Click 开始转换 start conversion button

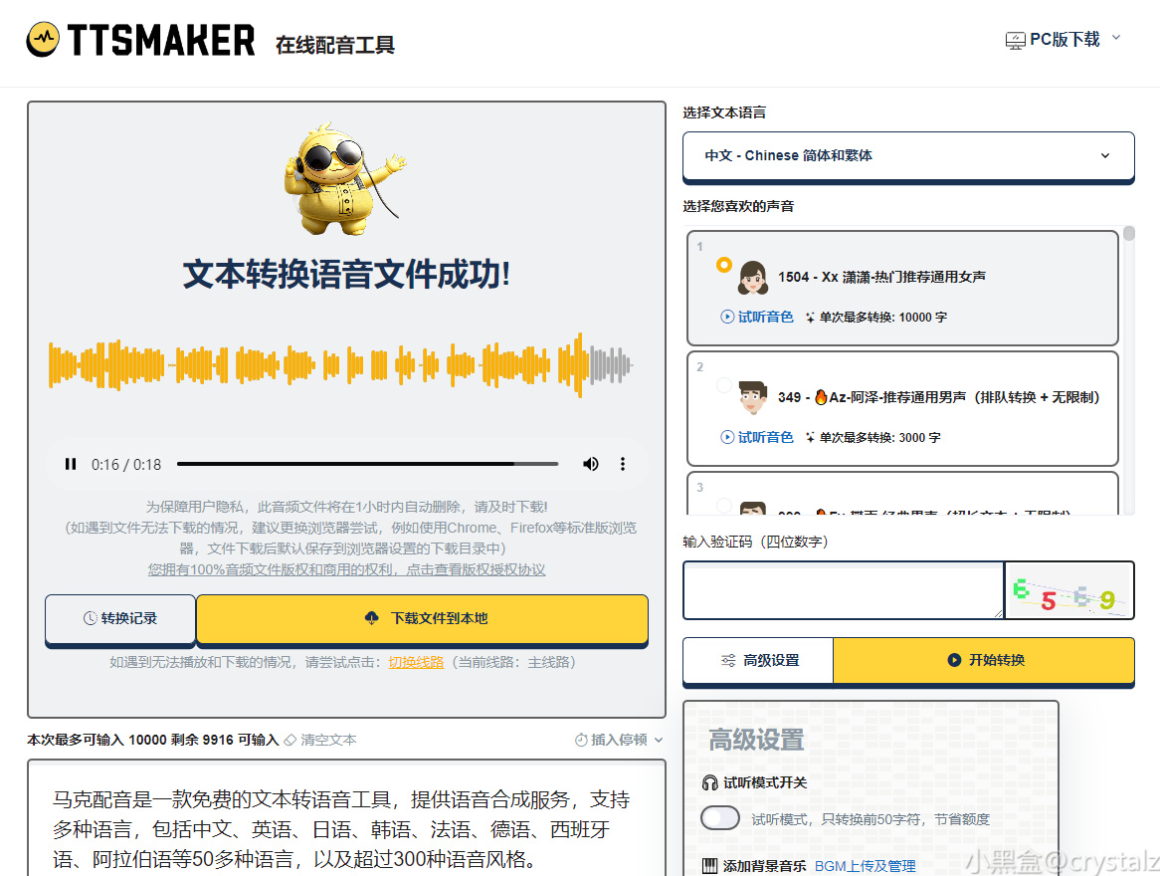click(x=984, y=661)
